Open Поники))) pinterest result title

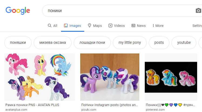point(170,105)
